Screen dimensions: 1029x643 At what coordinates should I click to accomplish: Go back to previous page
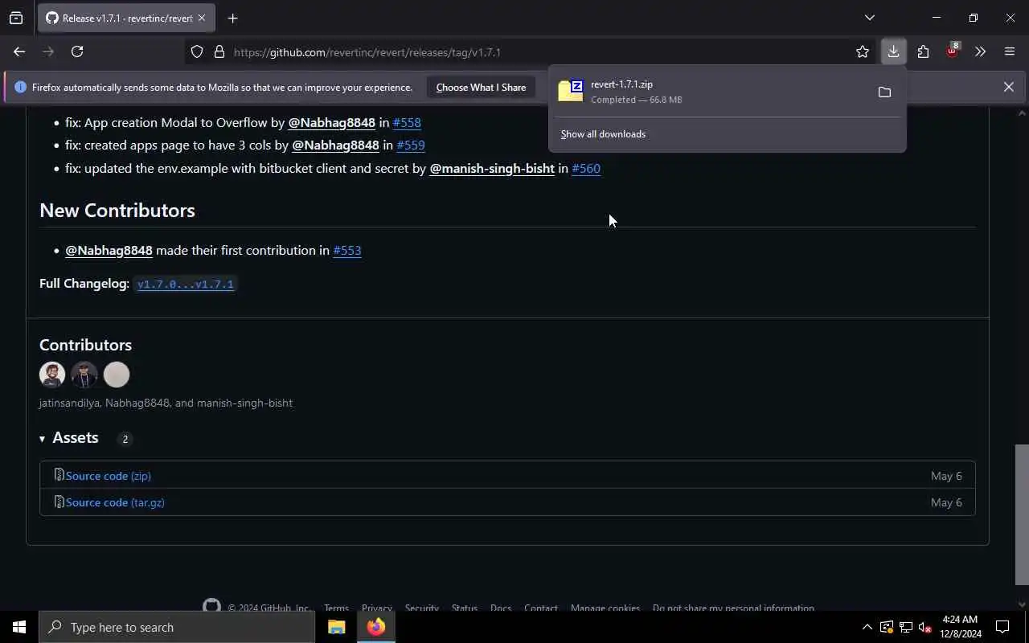click(19, 51)
